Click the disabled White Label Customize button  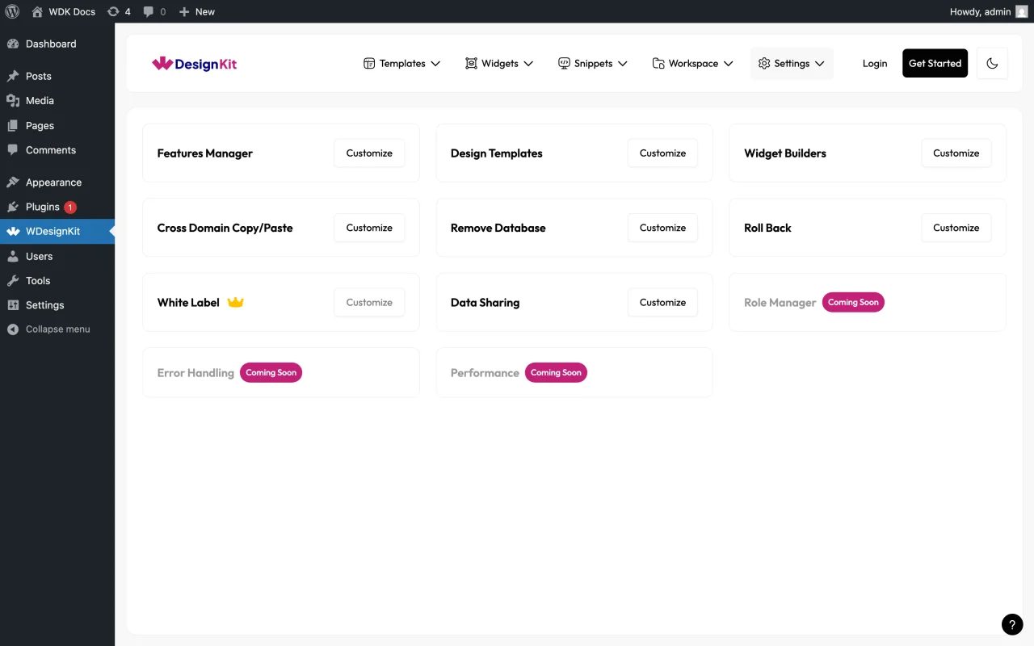click(369, 302)
